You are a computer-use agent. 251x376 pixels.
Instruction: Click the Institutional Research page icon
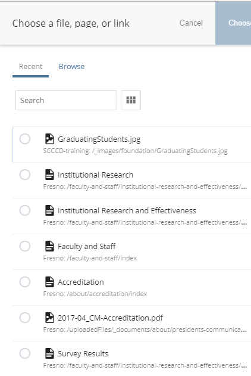pyautogui.click(x=49, y=175)
